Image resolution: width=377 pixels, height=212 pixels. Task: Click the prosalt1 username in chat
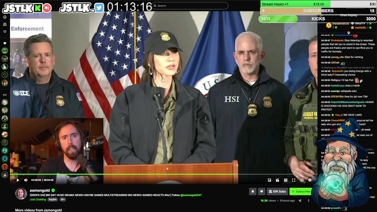tap(336, 208)
